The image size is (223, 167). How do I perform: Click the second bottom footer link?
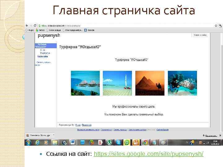tap(106, 130)
